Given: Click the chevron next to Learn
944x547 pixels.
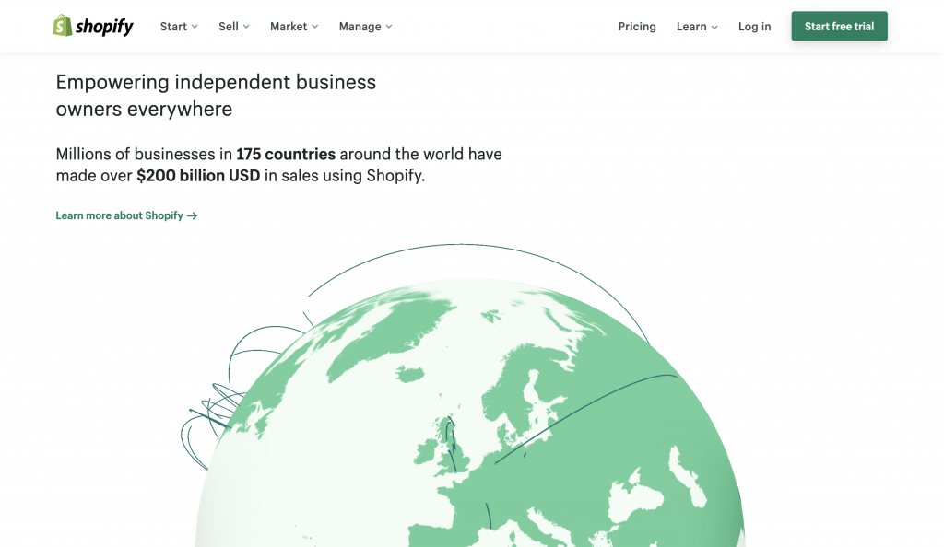Looking at the screenshot, I should click(x=714, y=27).
